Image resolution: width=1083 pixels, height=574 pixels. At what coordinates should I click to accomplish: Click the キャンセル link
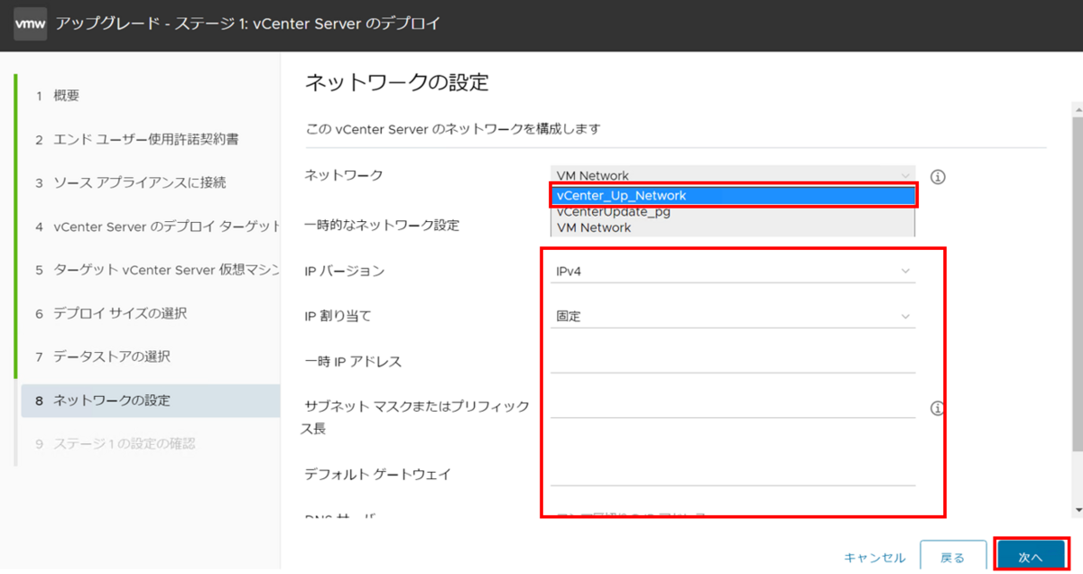pos(875,558)
